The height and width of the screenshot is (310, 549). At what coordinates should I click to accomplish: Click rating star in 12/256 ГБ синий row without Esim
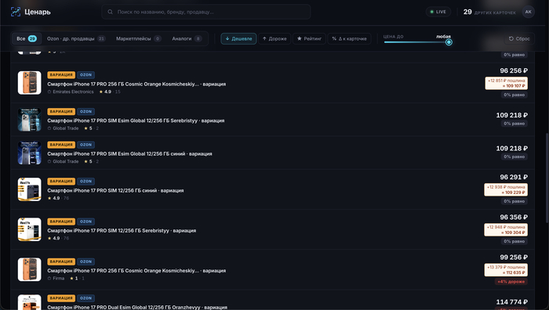click(x=49, y=198)
